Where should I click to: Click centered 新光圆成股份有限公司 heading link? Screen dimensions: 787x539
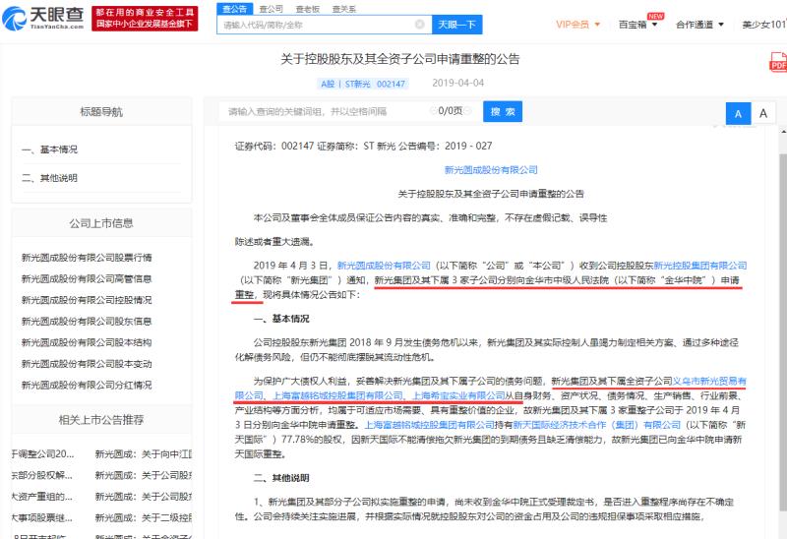pyautogui.click(x=491, y=170)
